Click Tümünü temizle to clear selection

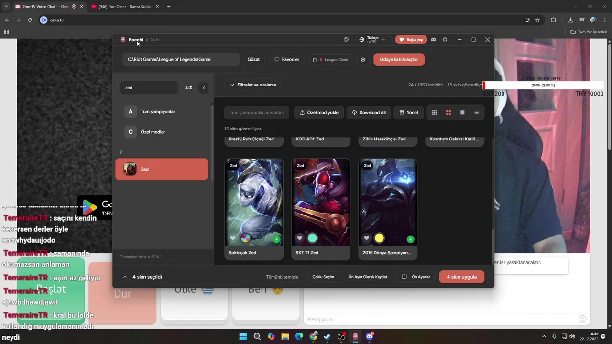pyautogui.click(x=282, y=277)
